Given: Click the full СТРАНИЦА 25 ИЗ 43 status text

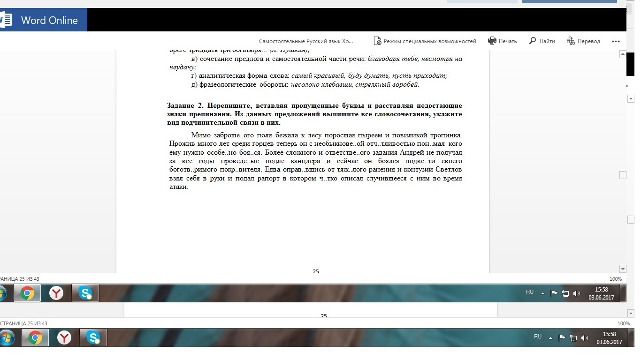Looking at the screenshot, I should (x=23, y=323).
